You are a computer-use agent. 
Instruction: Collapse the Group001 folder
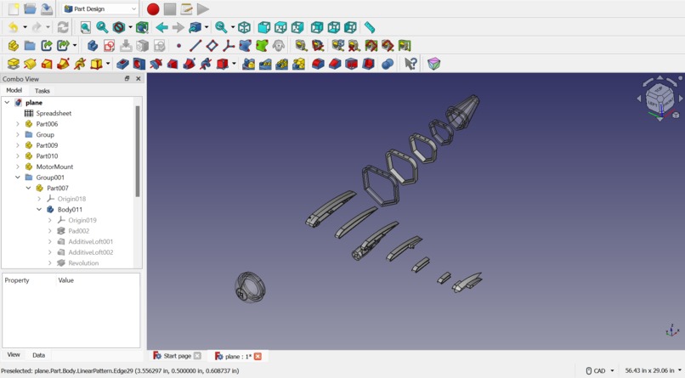point(18,178)
